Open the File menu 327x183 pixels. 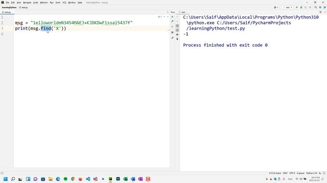coord(8,3)
